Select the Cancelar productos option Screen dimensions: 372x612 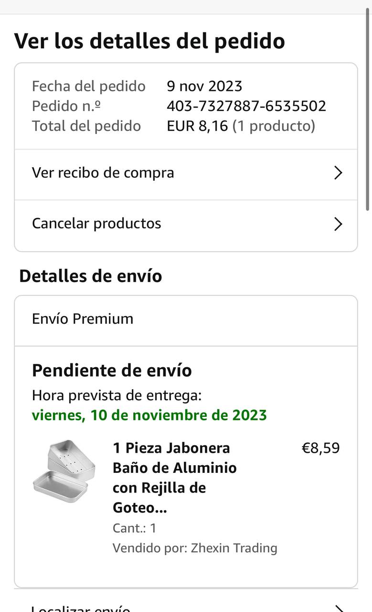tap(96, 223)
